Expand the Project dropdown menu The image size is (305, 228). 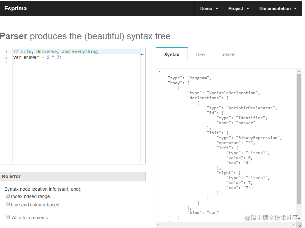coord(239,9)
